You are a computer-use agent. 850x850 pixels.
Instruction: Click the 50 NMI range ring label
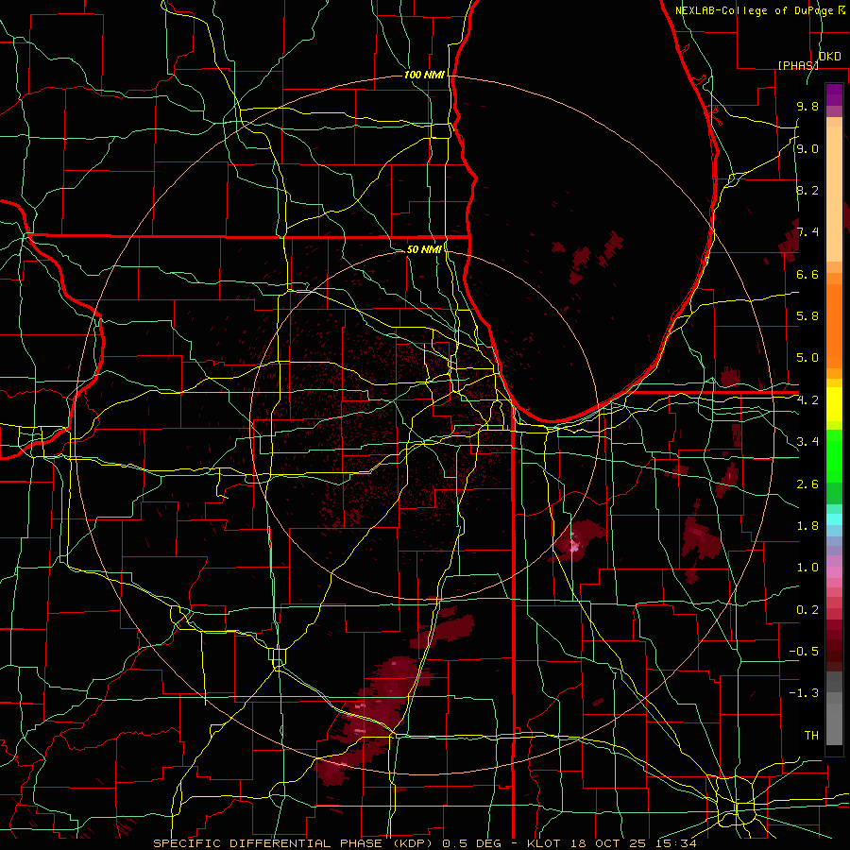pyautogui.click(x=424, y=249)
